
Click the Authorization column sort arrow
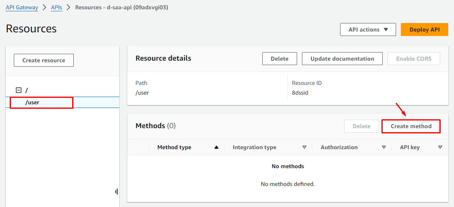384,148
